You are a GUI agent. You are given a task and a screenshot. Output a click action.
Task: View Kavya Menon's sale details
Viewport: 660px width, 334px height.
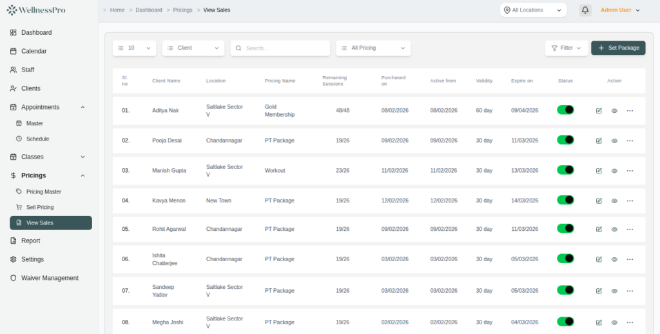(614, 201)
